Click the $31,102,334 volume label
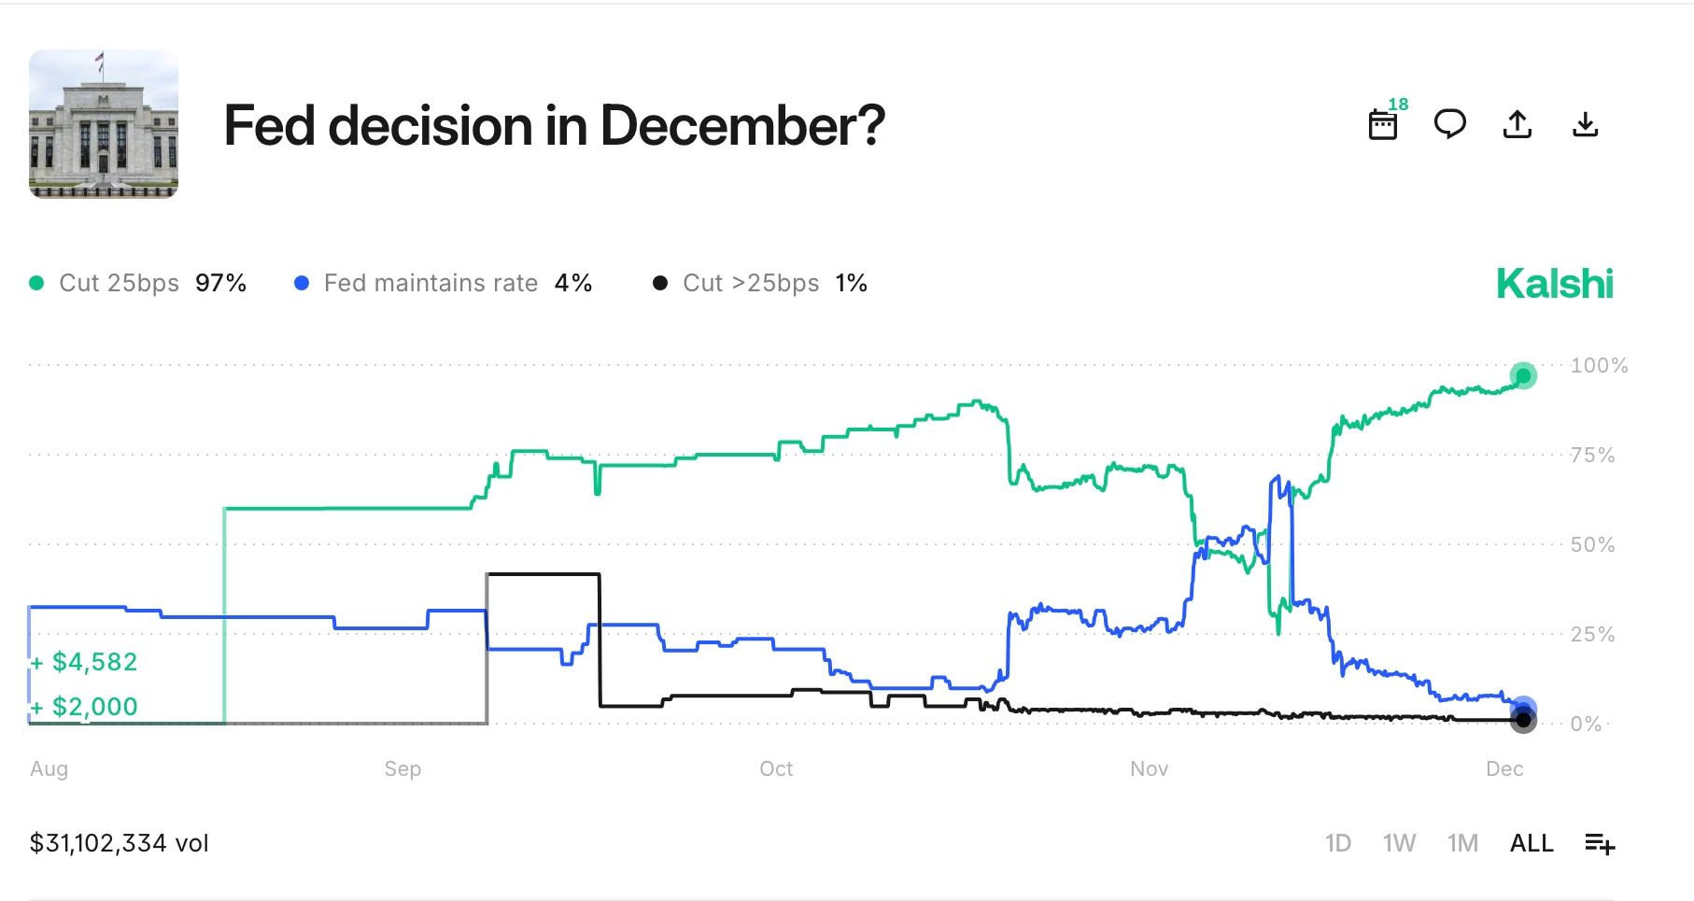The height and width of the screenshot is (901, 1694). [x=120, y=842]
